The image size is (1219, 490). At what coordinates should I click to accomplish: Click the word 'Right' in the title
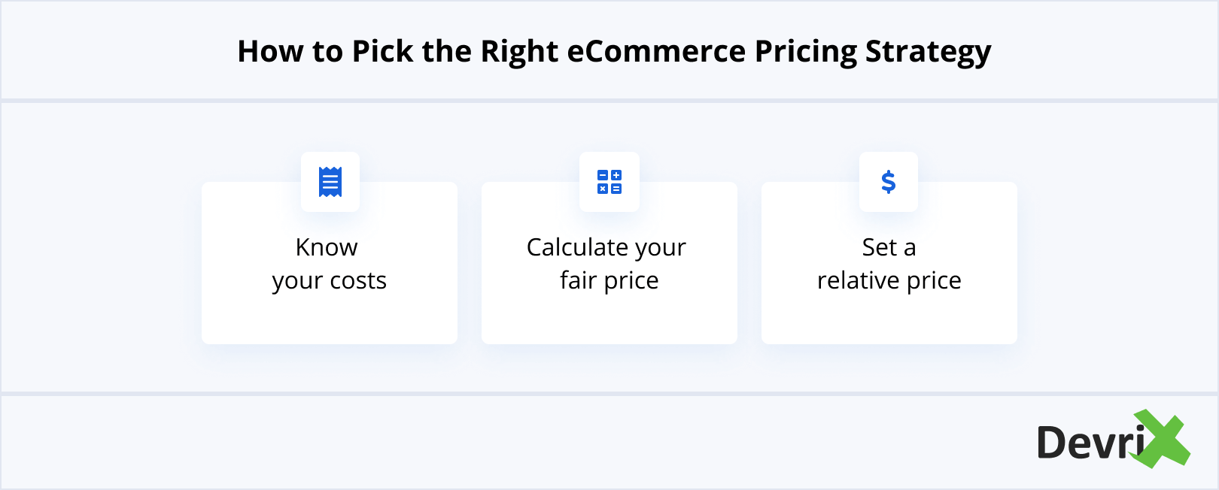519,53
